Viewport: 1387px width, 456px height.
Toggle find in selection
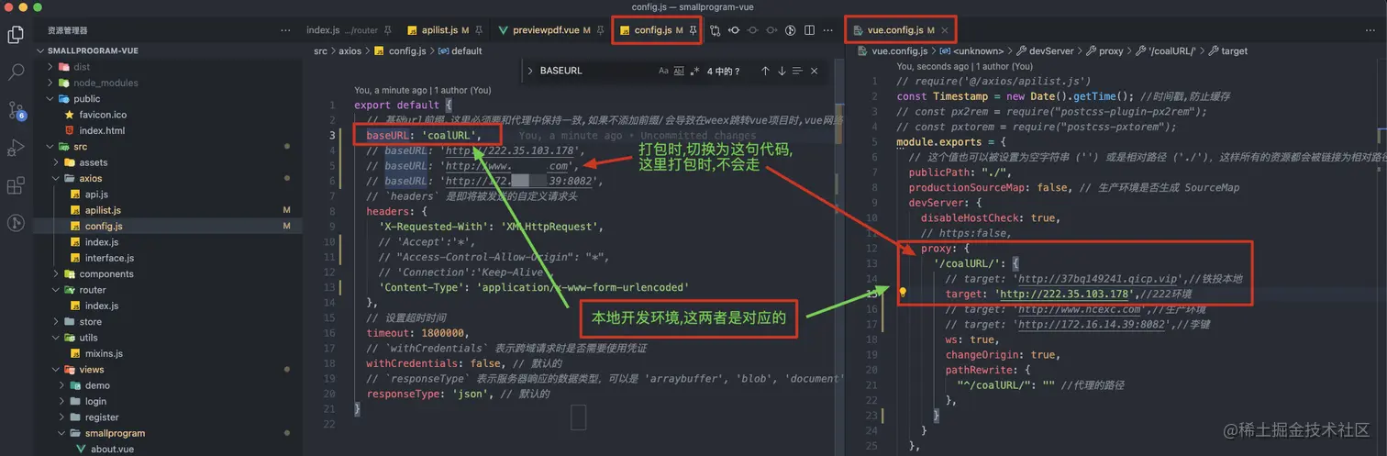[x=798, y=71]
